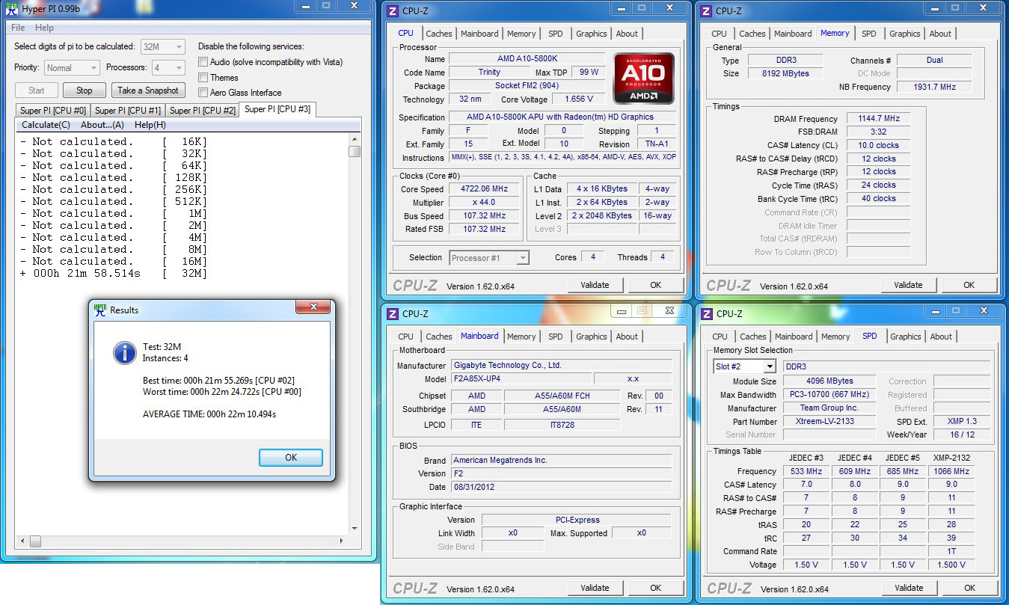Open the Priority dropdown set to Normal

[x=72, y=68]
